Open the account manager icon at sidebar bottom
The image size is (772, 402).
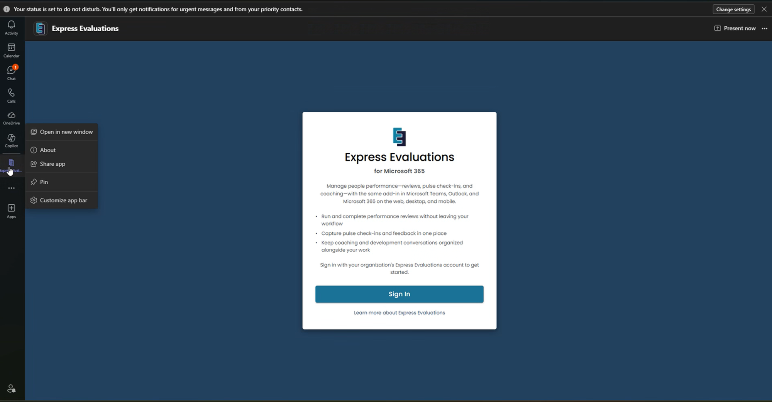point(11,388)
